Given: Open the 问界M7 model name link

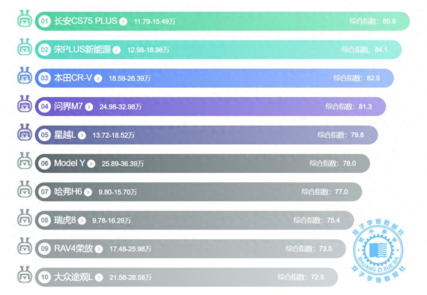Looking at the screenshot, I should (x=68, y=107).
